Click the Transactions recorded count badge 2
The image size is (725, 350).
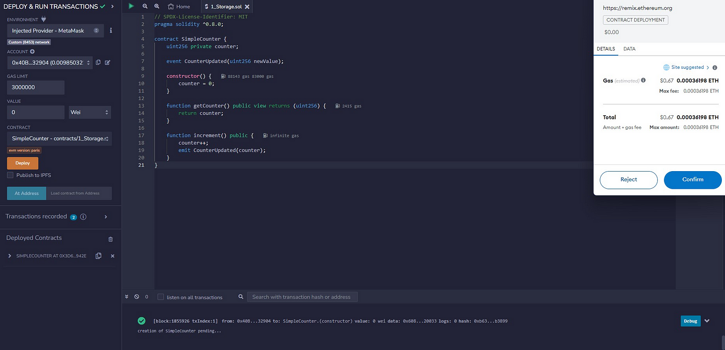pos(74,217)
